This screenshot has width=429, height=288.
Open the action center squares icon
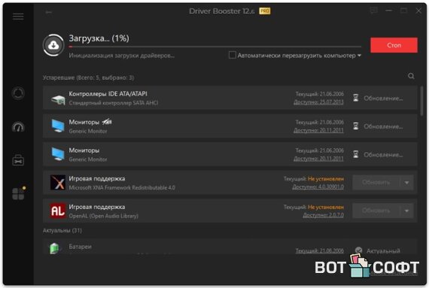tap(19, 193)
